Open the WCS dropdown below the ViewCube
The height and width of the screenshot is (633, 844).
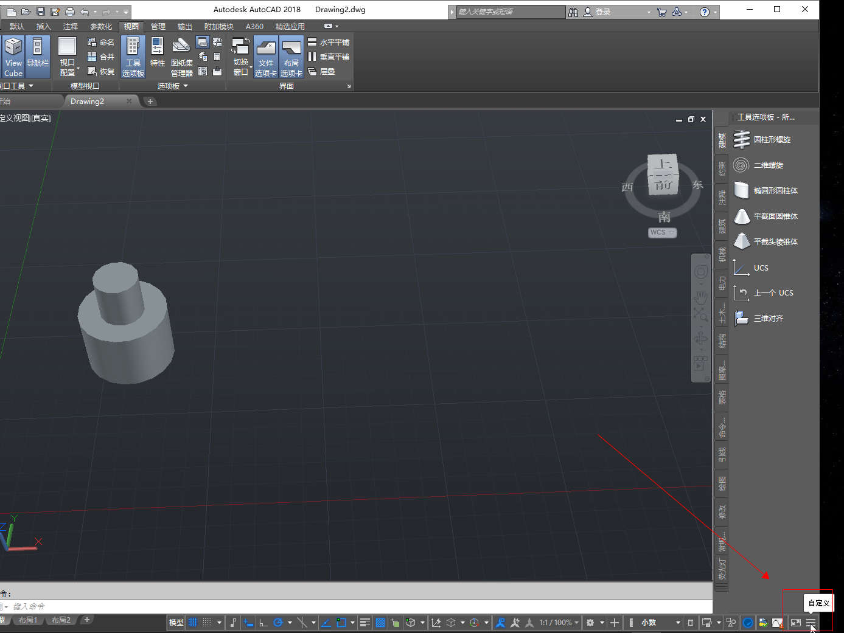tap(662, 232)
